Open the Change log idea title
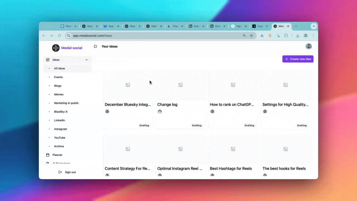The height and width of the screenshot is (201, 357). pos(167,105)
